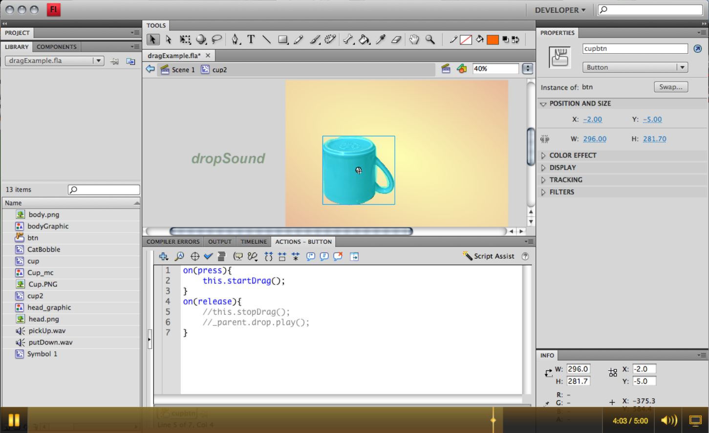Screen dimensions: 709x433
Task: Choose the Free Transform tool
Action: 185,40
